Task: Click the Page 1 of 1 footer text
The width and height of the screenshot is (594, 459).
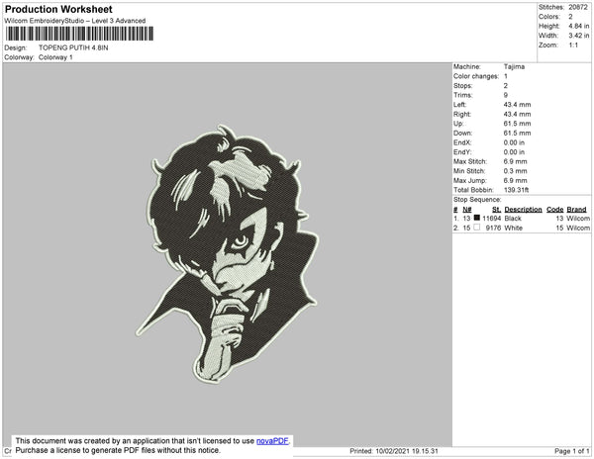Action: tap(572, 451)
